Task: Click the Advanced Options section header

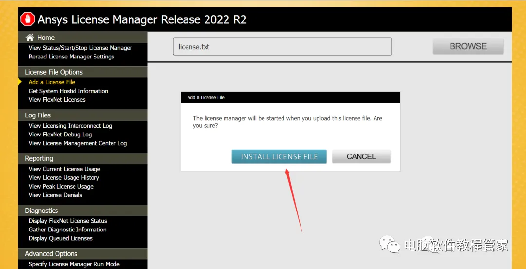Action: coord(82,254)
